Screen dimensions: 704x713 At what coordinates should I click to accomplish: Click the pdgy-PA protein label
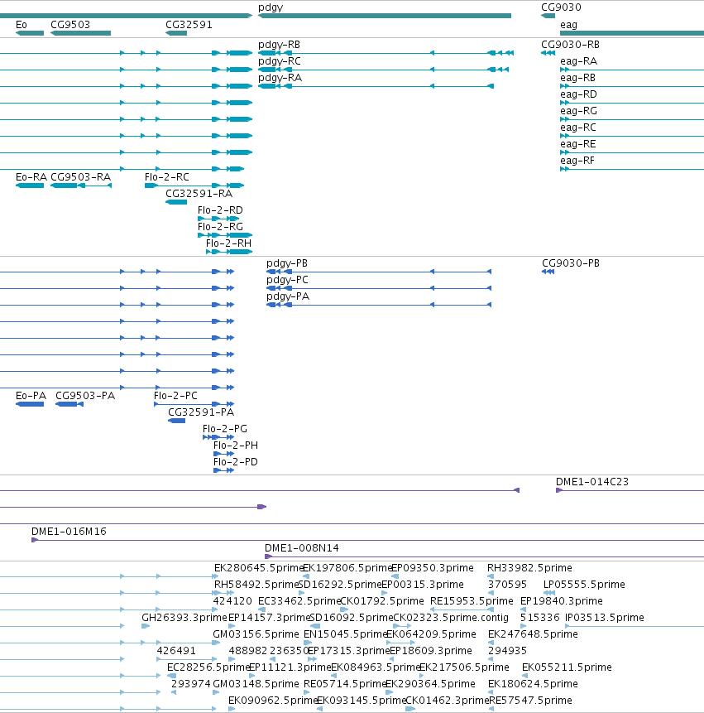point(288,297)
